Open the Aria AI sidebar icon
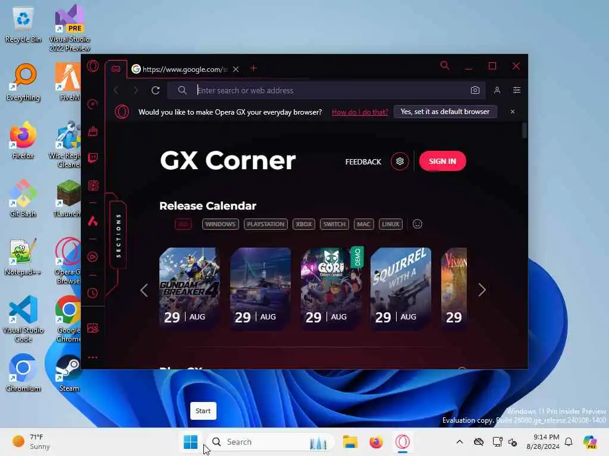The height and width of the screenshot is (456, 609). pyautogui.click(x=93, y=221)
